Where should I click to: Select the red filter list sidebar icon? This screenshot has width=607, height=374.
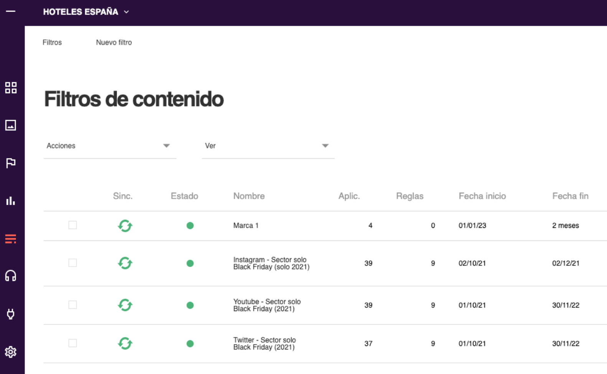point(11,239)
